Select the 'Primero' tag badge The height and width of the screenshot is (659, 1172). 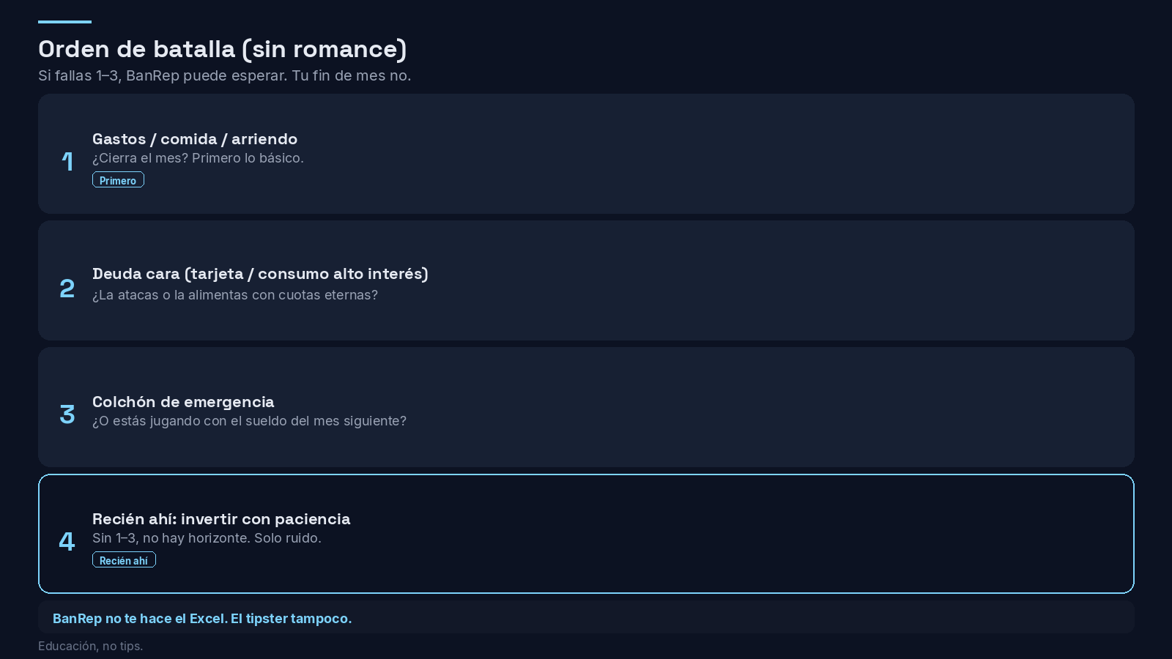(x=118, y=179)
